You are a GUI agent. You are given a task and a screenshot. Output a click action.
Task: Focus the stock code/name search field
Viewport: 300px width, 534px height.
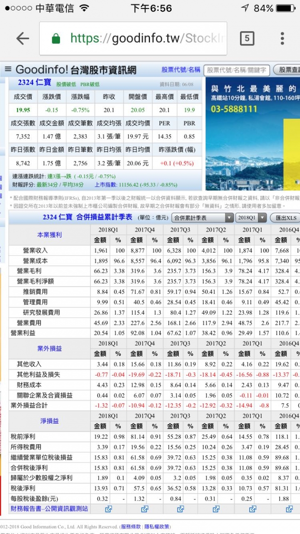237,70
